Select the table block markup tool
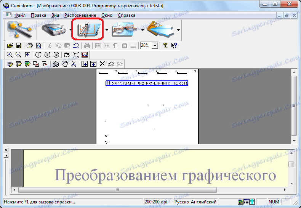The width and height of the screenshot is (301, 208). coord(19,64)
